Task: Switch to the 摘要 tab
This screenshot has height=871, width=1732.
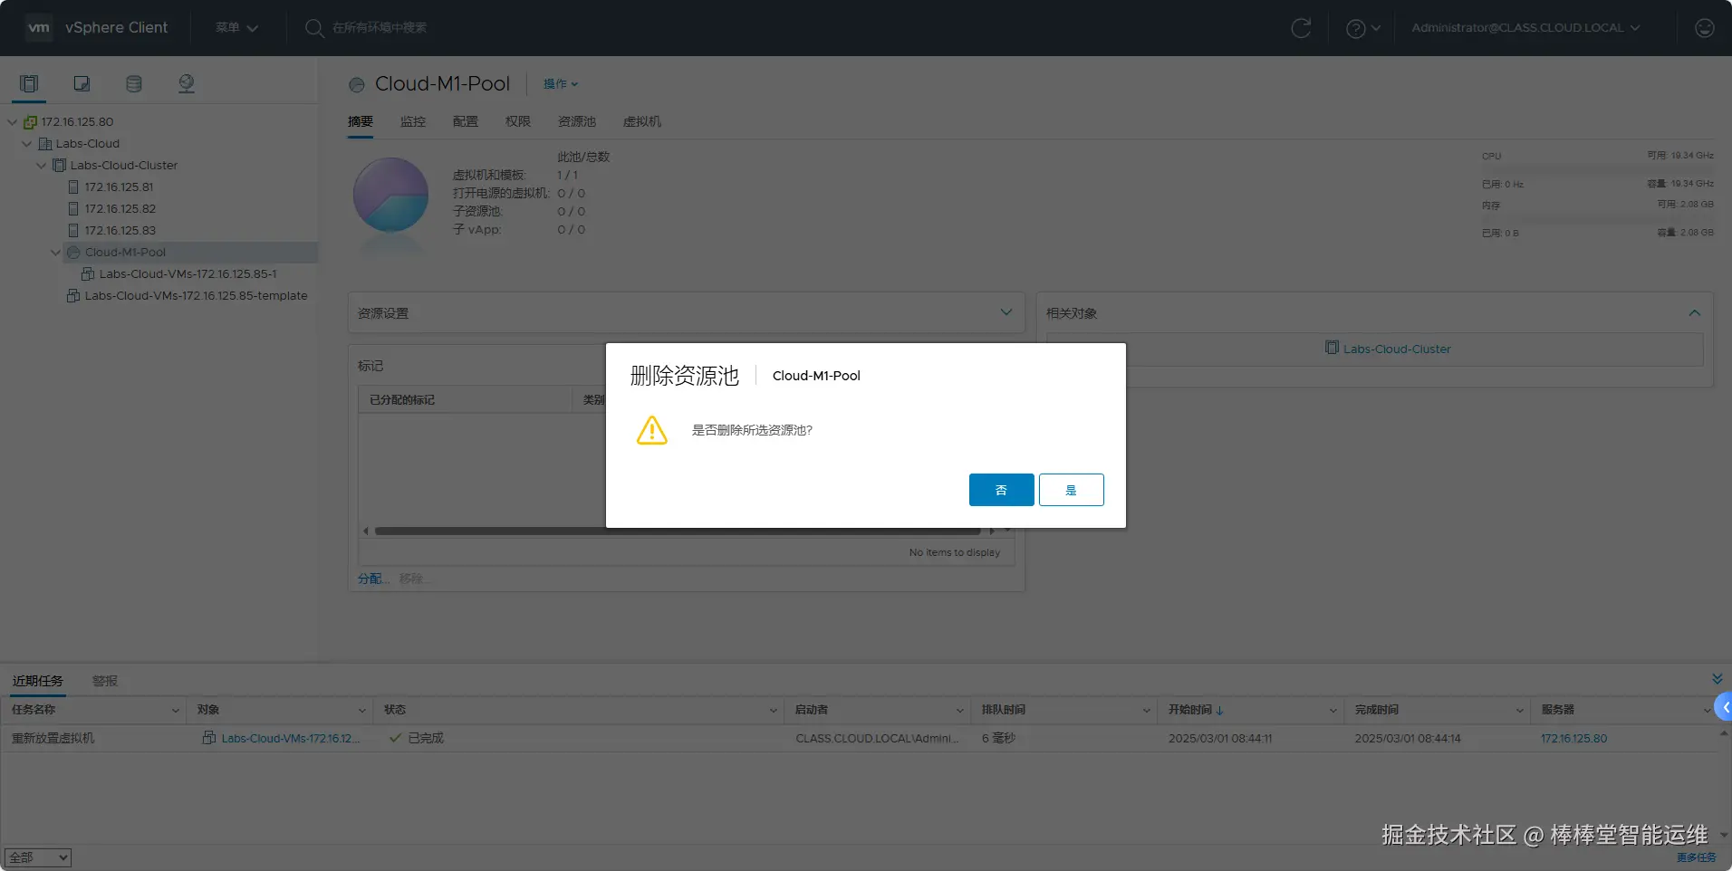Action: point(361,121)
